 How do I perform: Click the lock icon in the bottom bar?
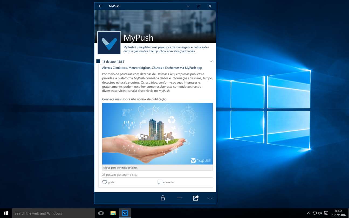click(x=163, y=198)
